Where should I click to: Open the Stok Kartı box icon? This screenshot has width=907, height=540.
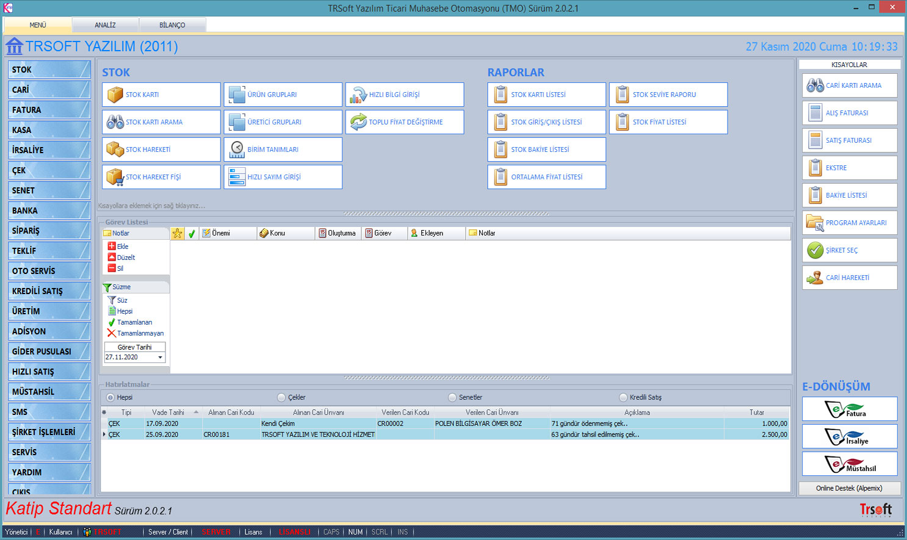tap(115, 95)
